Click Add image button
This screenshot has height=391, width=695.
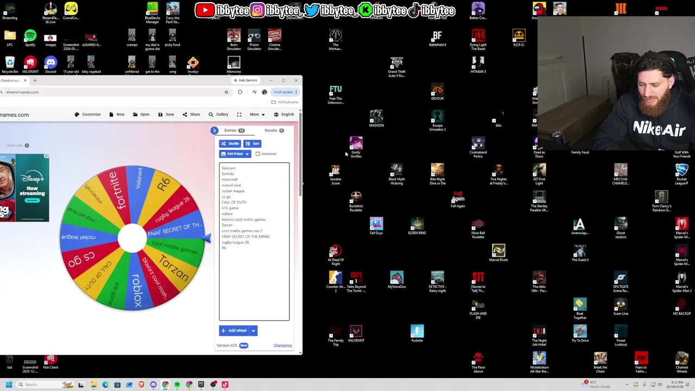point(231,154)
